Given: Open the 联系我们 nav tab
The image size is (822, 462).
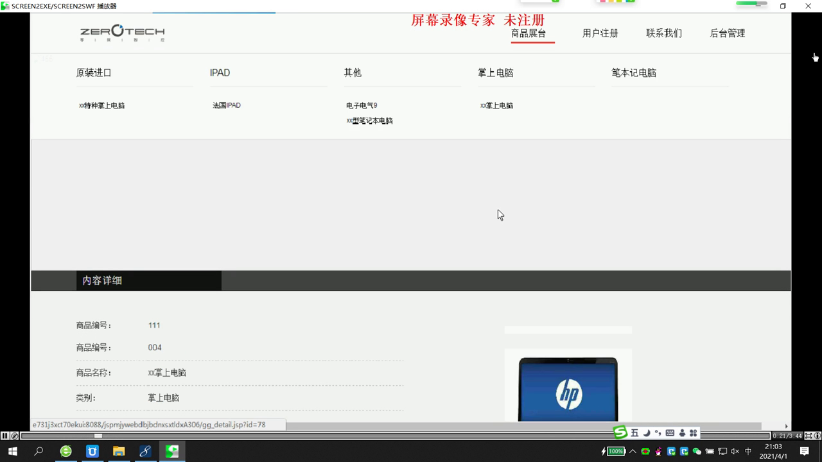Looking at the screenshot, I should 664,33.
